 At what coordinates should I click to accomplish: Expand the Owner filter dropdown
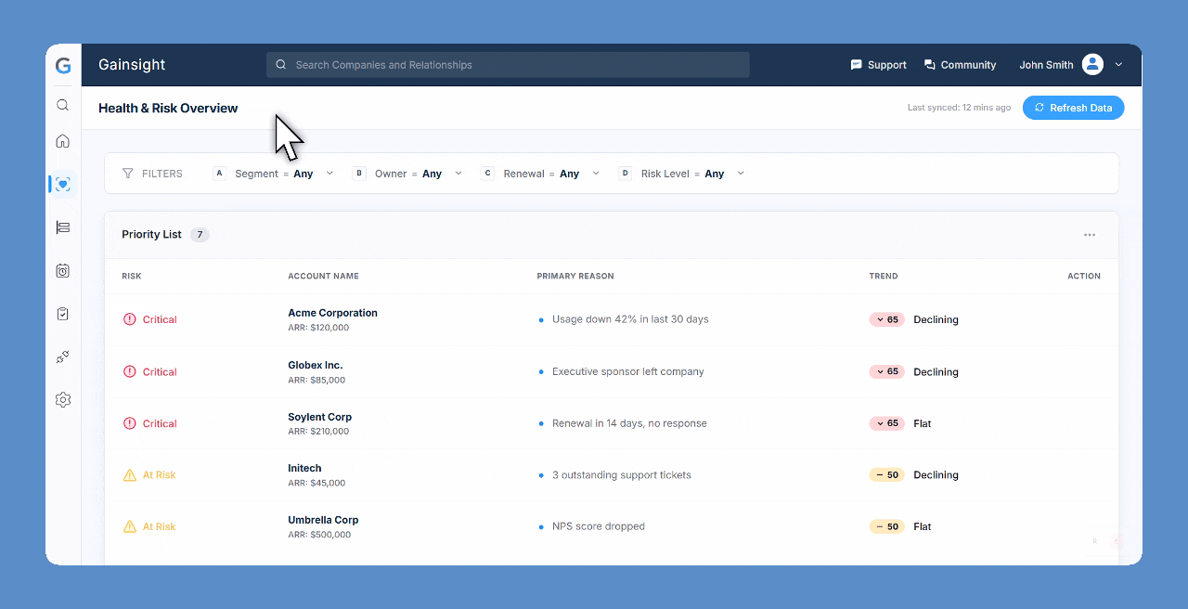tap(459, 173)
